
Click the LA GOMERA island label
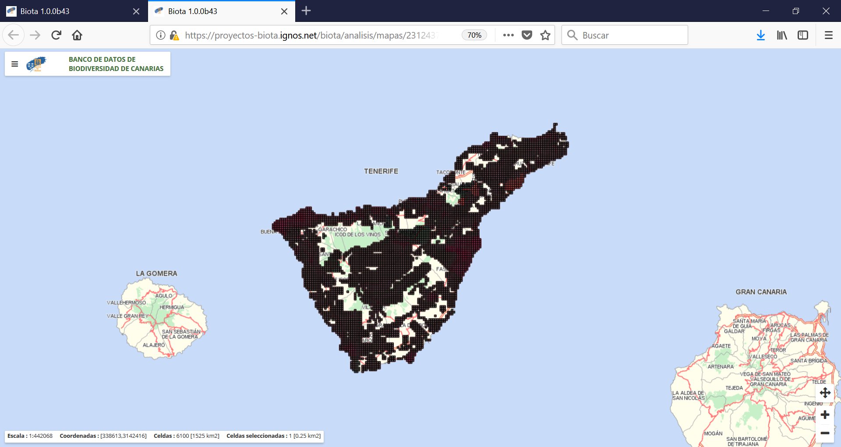point(156,273)
